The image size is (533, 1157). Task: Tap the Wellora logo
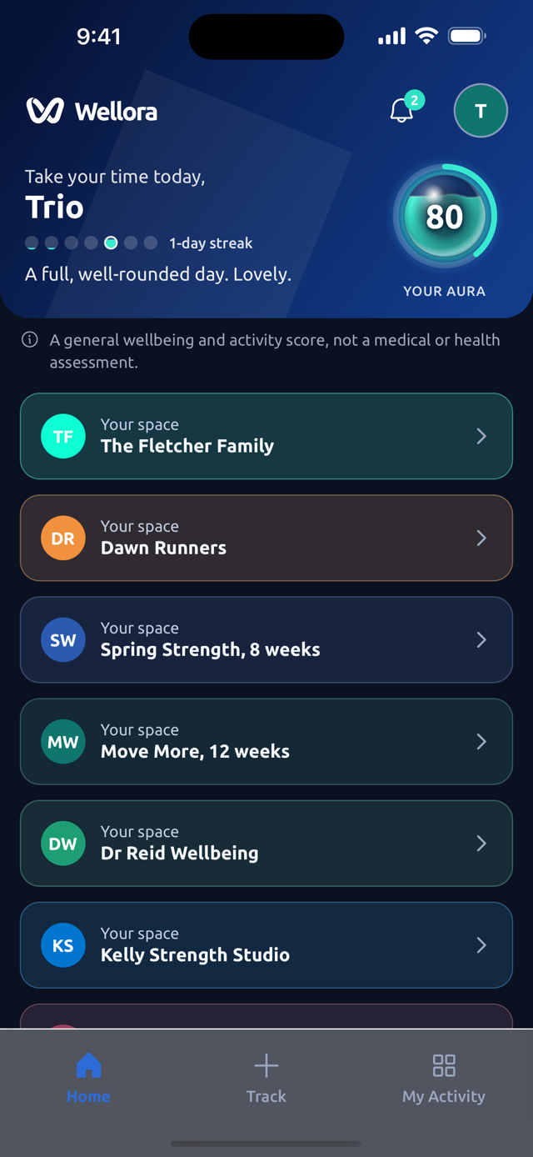point(92,111)
